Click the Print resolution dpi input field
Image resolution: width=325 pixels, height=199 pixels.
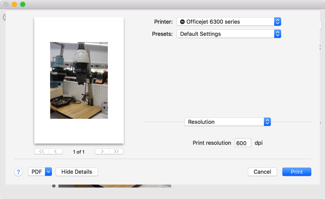243,143
